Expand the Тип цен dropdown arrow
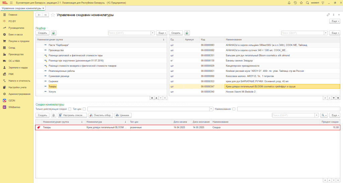The image size is (343, 183). (x=211, y=109)
